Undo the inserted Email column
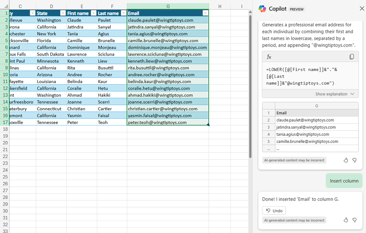Viewport: 366px width, 233px height. point(274,210)
